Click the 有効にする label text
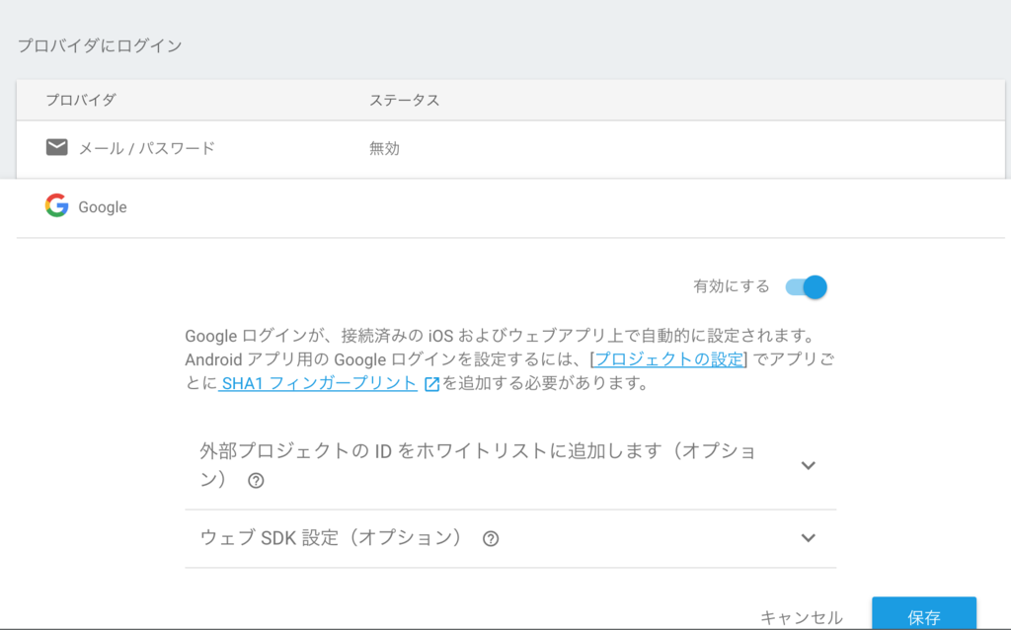 point(732,286)
